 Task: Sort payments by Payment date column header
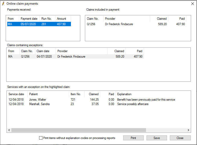pyautogui.click(x=30, y=19)
